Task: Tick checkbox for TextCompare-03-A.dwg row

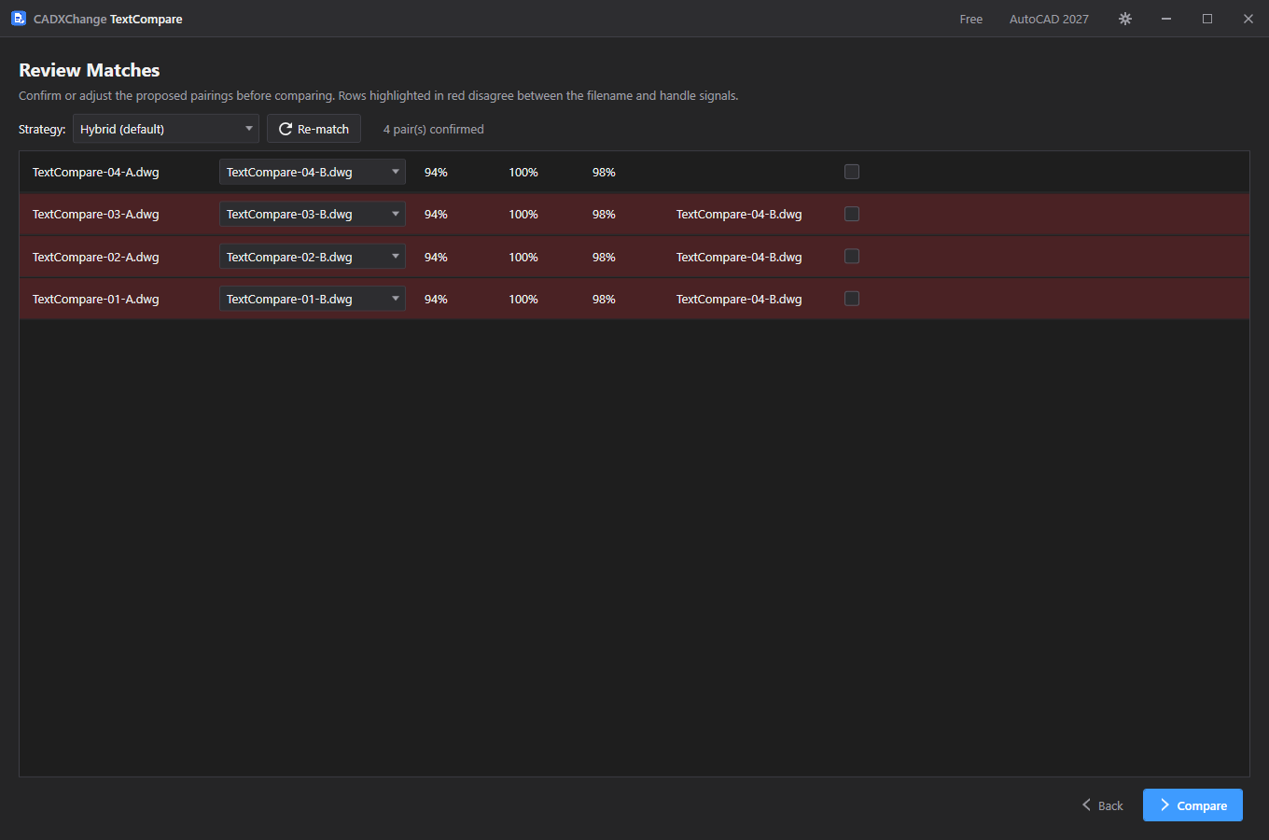Action: click(852, 214)
